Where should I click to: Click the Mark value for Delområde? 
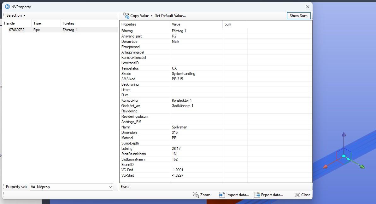pos(175,42)
